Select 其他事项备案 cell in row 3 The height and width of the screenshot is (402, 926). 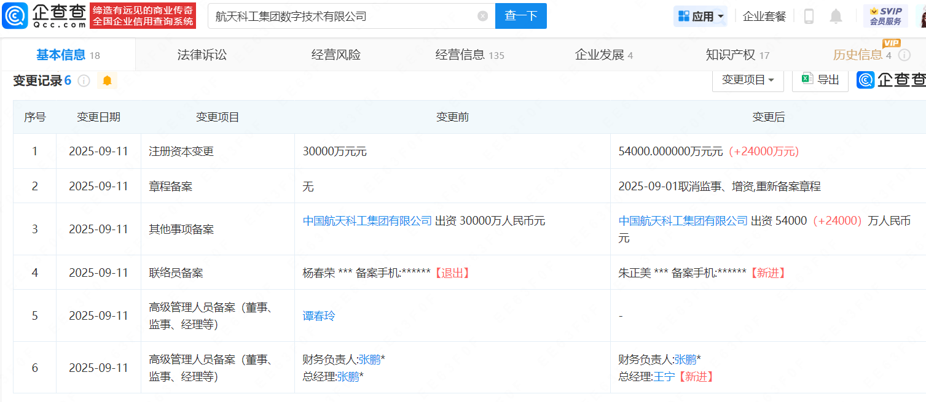pyautogui.click(x=218, y=229)
